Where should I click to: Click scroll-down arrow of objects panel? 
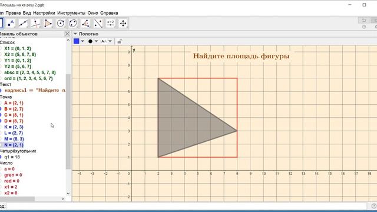tap(68, 194)
